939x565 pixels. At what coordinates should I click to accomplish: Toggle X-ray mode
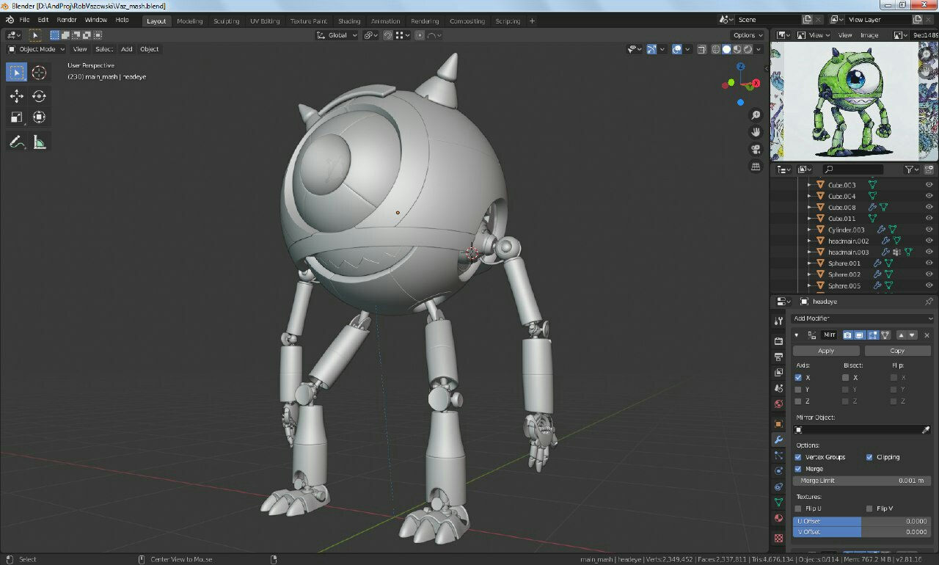(701, 49)
